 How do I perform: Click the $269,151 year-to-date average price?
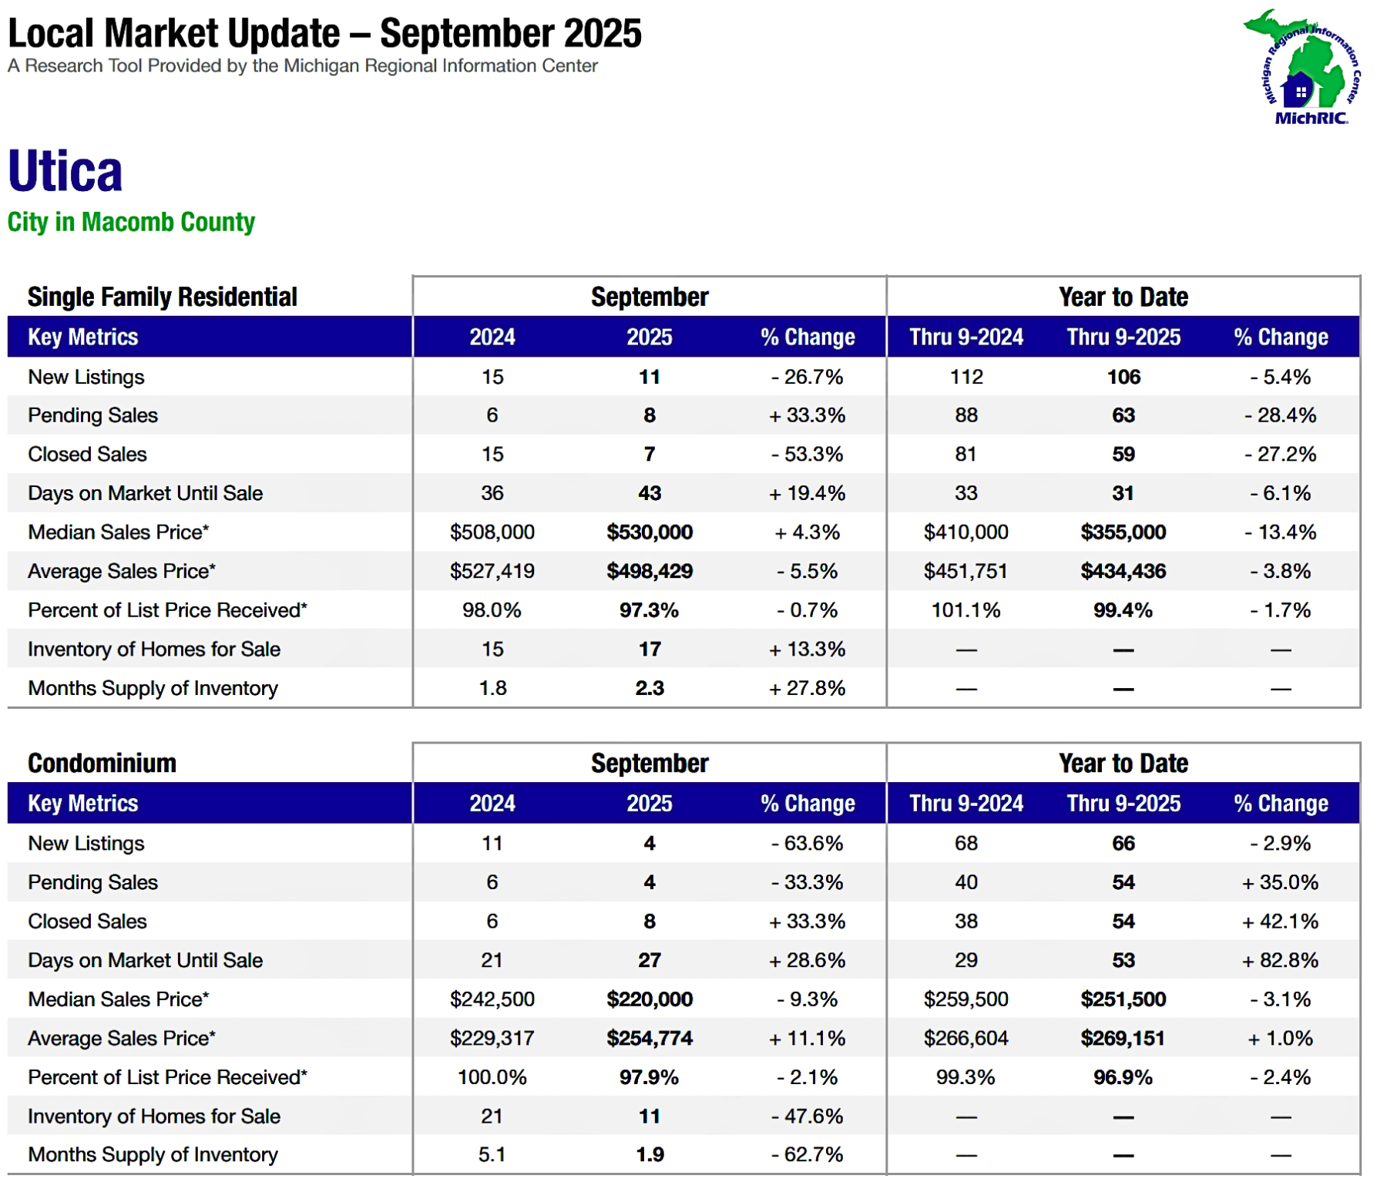pos(1122,1038)
